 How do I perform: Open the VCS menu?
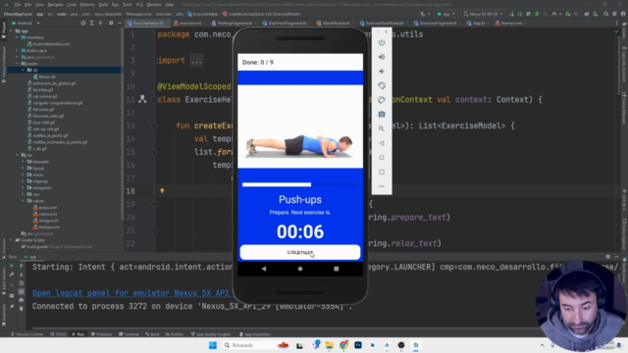click(139, 5)
